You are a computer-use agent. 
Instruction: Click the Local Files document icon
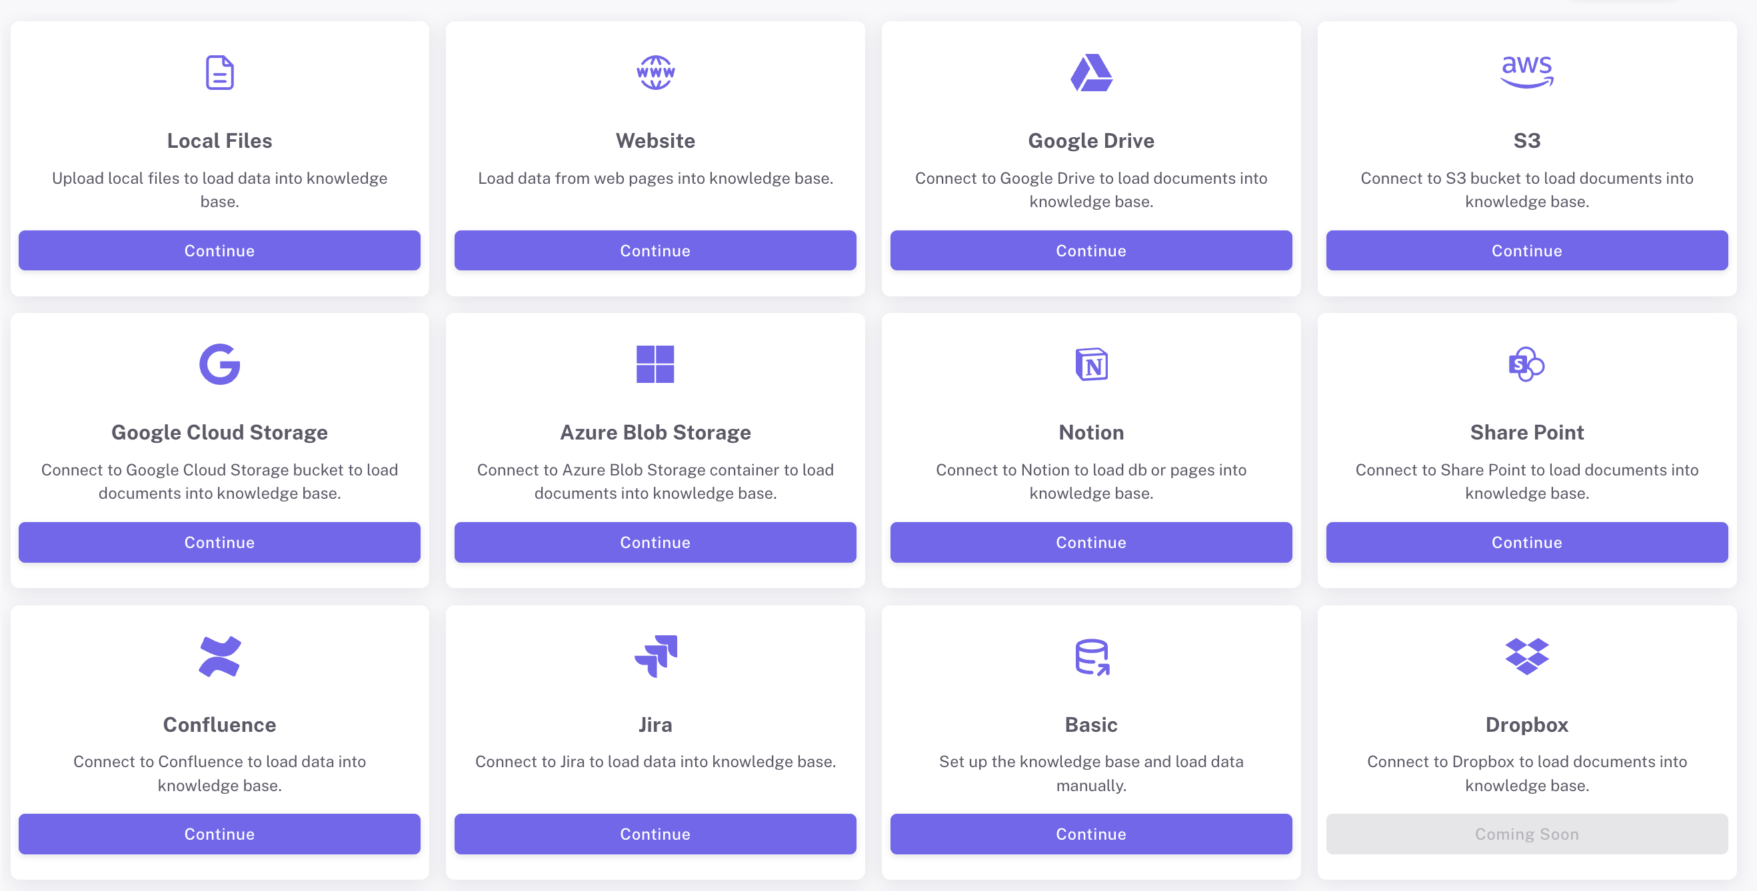pyautogui.click(x=220, y=73)
